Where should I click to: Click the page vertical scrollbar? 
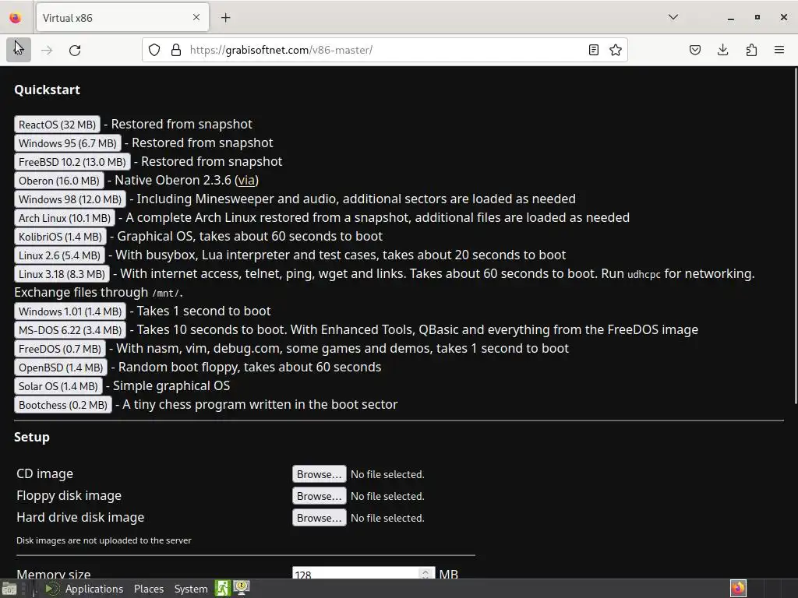pos(795,237)
